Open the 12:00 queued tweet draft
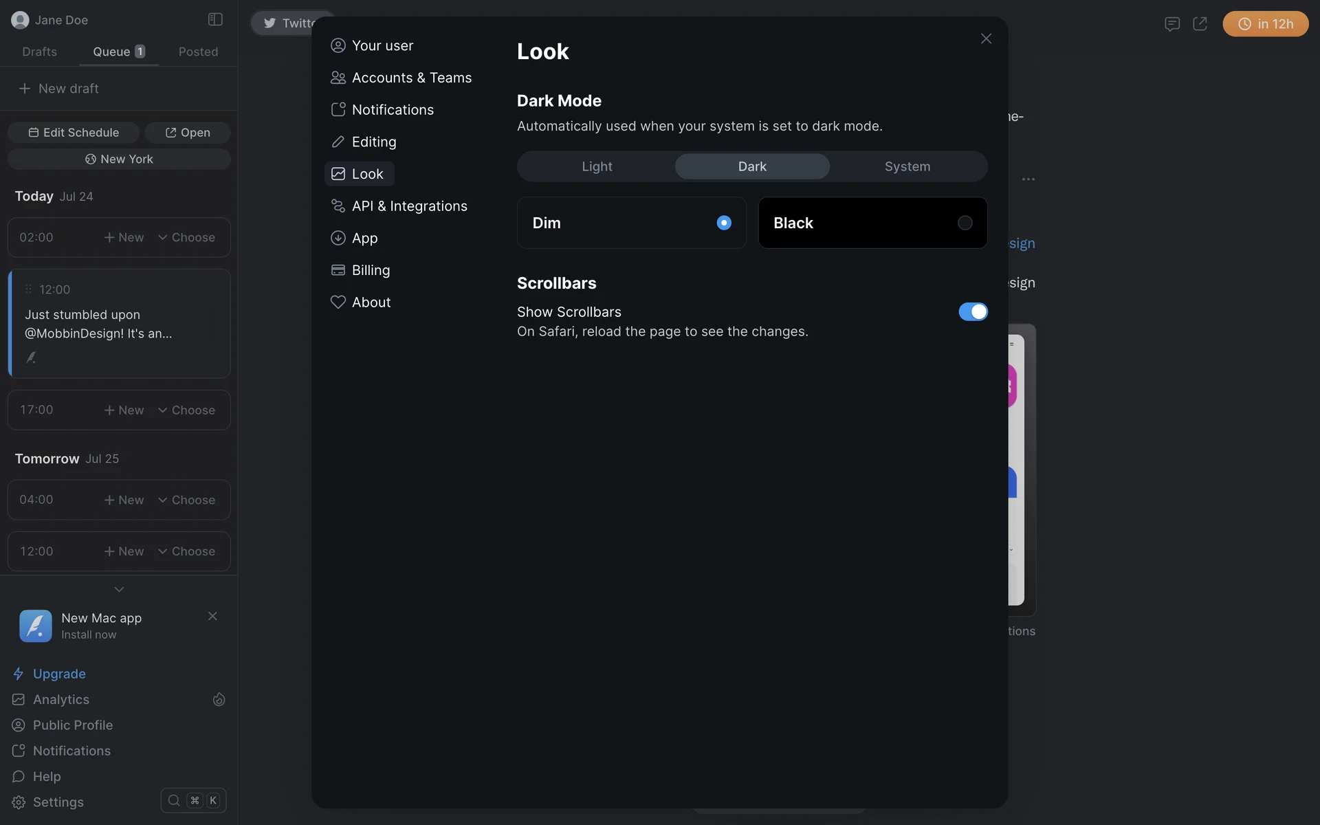The height and width of the screenshot is (825, 1320). [119, 324]
